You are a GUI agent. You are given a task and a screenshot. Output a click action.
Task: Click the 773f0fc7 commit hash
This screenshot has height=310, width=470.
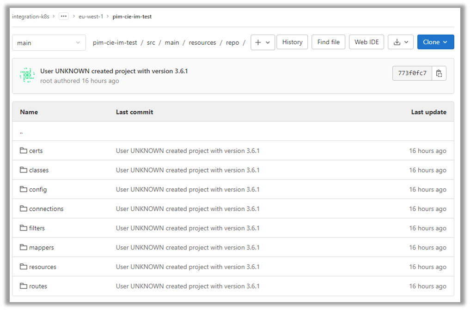(x=412, y=73)
